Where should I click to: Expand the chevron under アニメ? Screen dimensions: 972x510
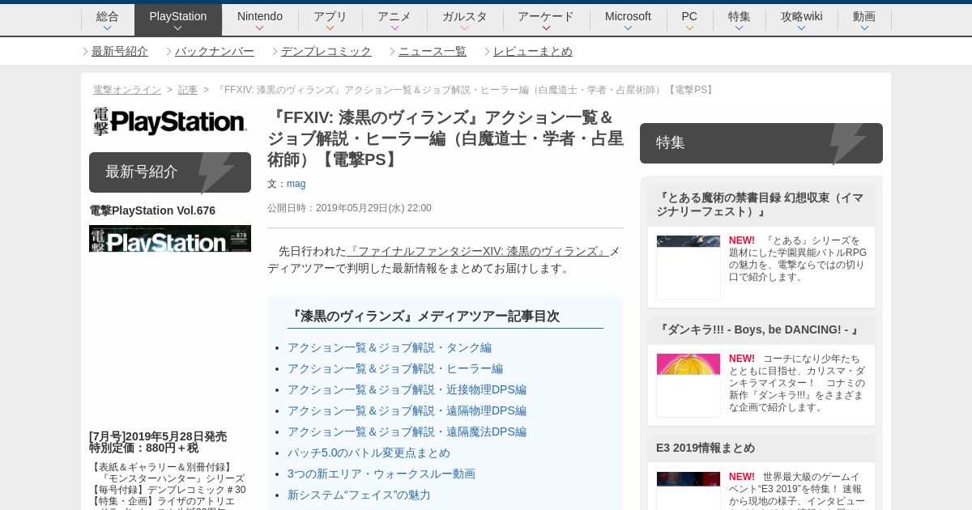click(x=394, y=28)
